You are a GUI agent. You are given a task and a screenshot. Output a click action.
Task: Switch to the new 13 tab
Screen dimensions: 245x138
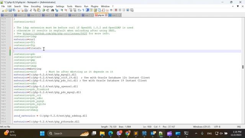point(34,15)
